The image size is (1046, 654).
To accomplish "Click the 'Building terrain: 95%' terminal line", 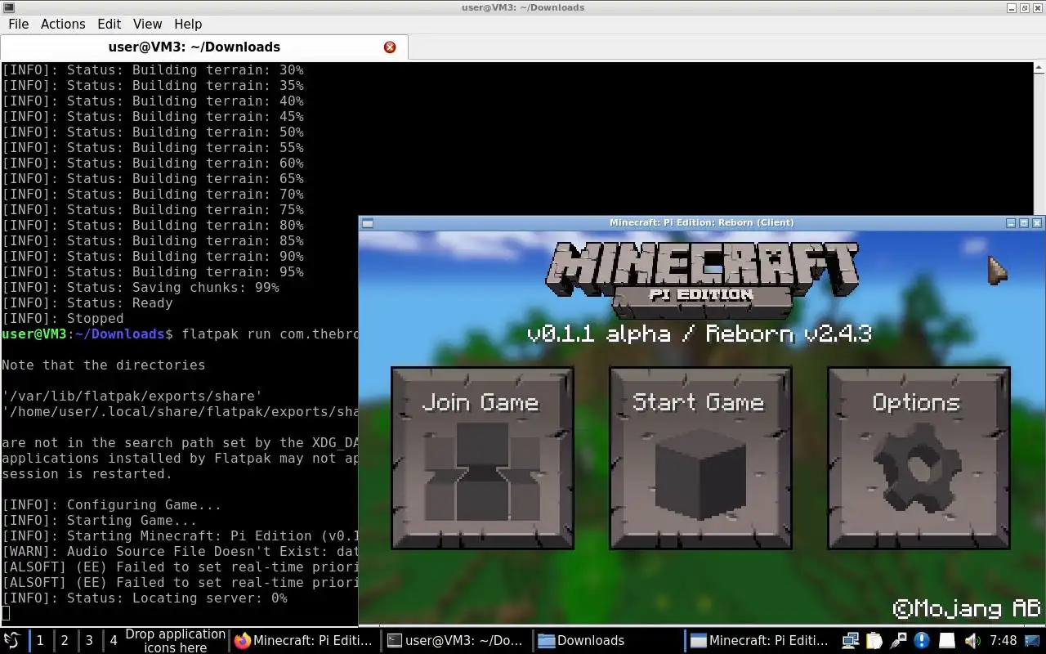I will 153,271.
